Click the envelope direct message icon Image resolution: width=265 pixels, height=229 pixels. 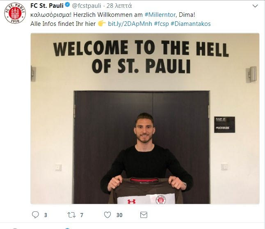pos(144,215)
